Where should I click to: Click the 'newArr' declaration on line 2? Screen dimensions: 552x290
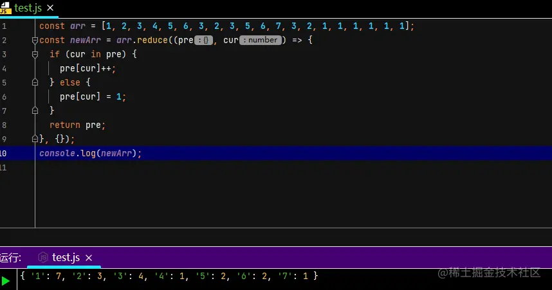pos(85,40)
